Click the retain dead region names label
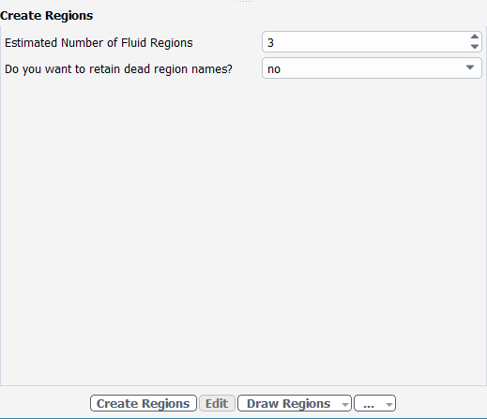This screenshot has width=487, height=419. (118, 69)
